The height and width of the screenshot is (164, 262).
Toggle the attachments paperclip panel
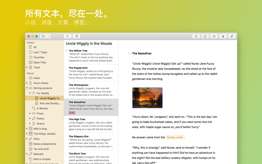click(x=232, y=36)
